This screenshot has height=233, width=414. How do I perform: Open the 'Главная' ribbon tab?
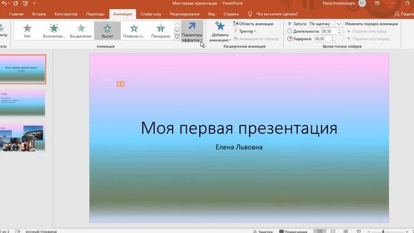click(16, 14)
